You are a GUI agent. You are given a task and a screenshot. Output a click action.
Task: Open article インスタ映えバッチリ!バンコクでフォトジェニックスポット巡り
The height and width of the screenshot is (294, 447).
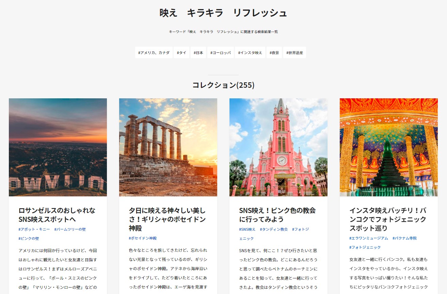click(x=388, y=219)
